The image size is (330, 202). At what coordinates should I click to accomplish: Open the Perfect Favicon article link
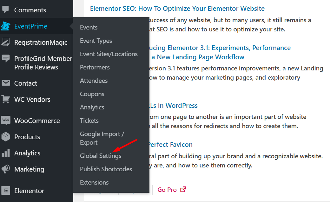[x=170, y=144]
